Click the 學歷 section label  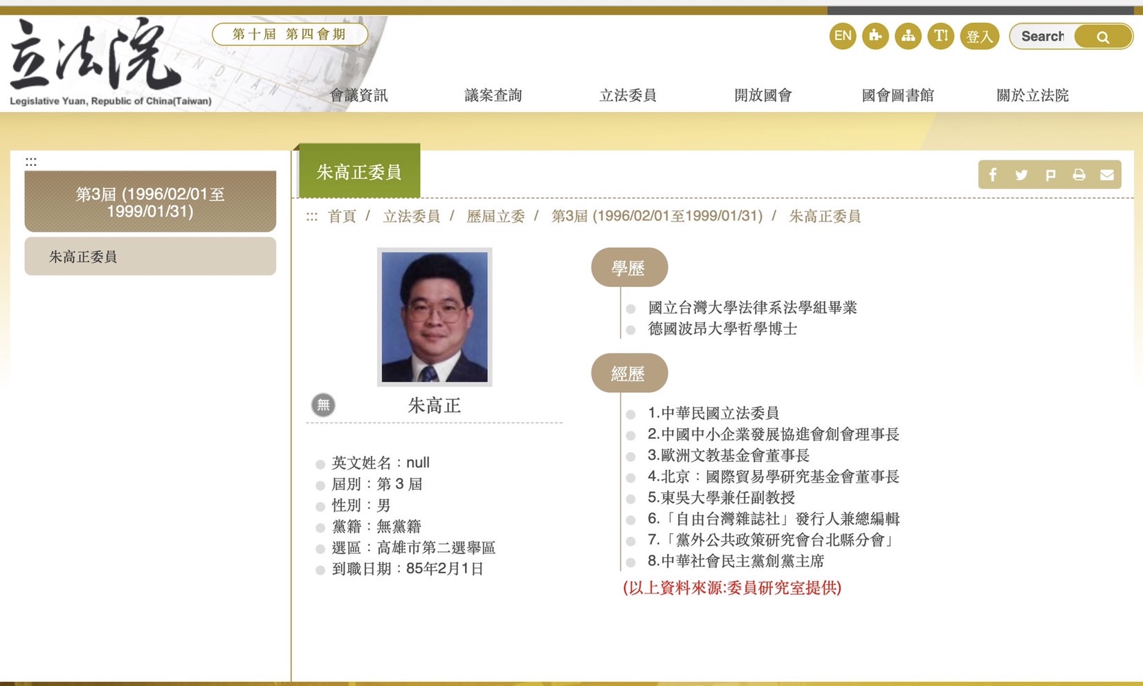click(x=628, y=268)
